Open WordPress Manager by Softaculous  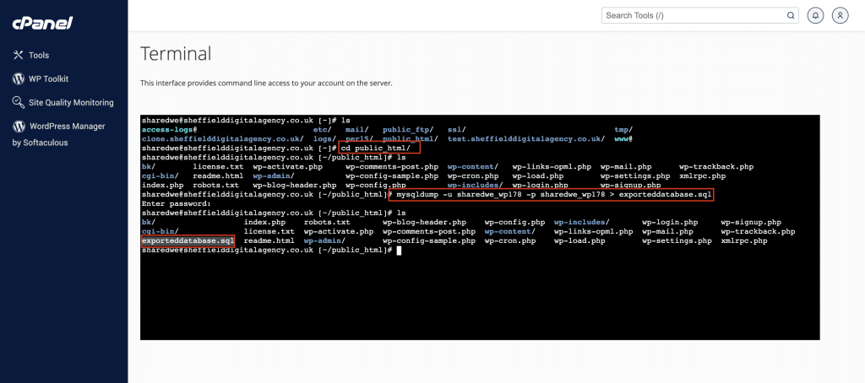point(59,134)
